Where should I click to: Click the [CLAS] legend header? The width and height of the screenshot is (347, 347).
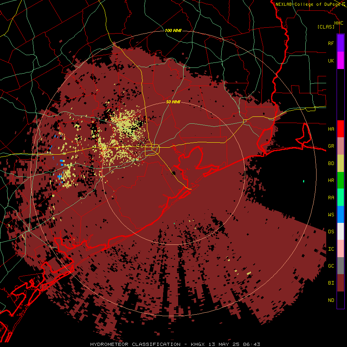click(326, 27)
